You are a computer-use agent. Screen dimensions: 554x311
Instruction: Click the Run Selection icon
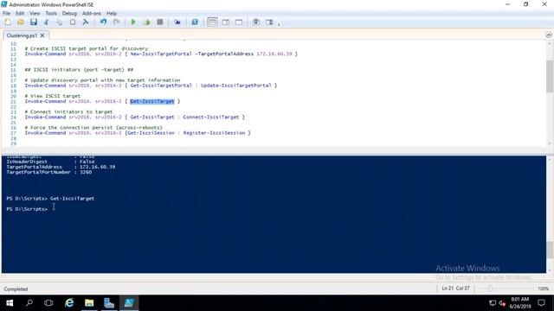click(147, 22)
